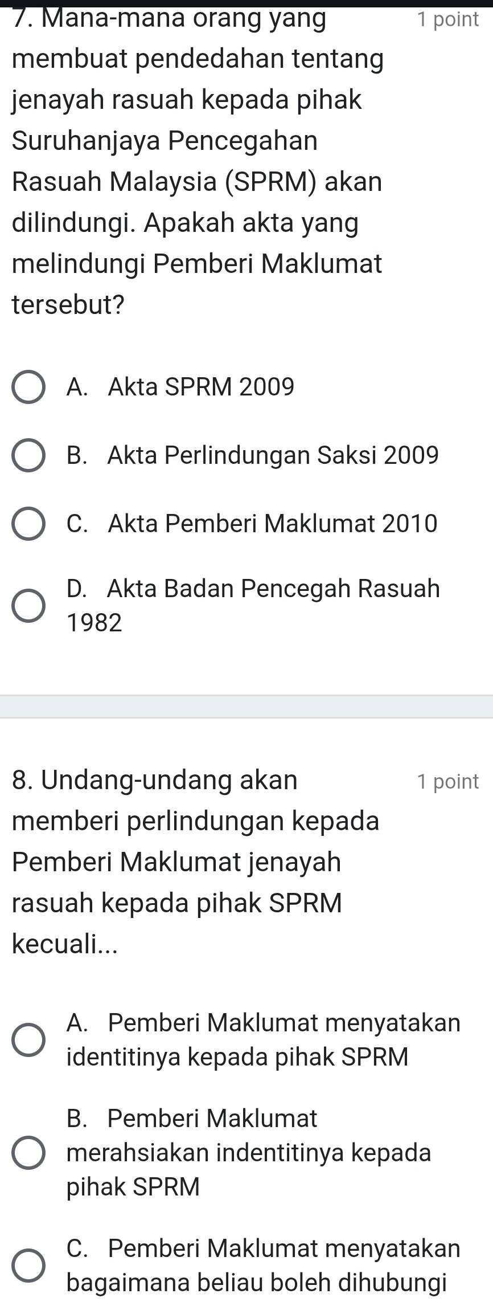Click label text 'bagaimana beliau boleh dihubungi'

pyautogui.click(x=257, y=1283)
